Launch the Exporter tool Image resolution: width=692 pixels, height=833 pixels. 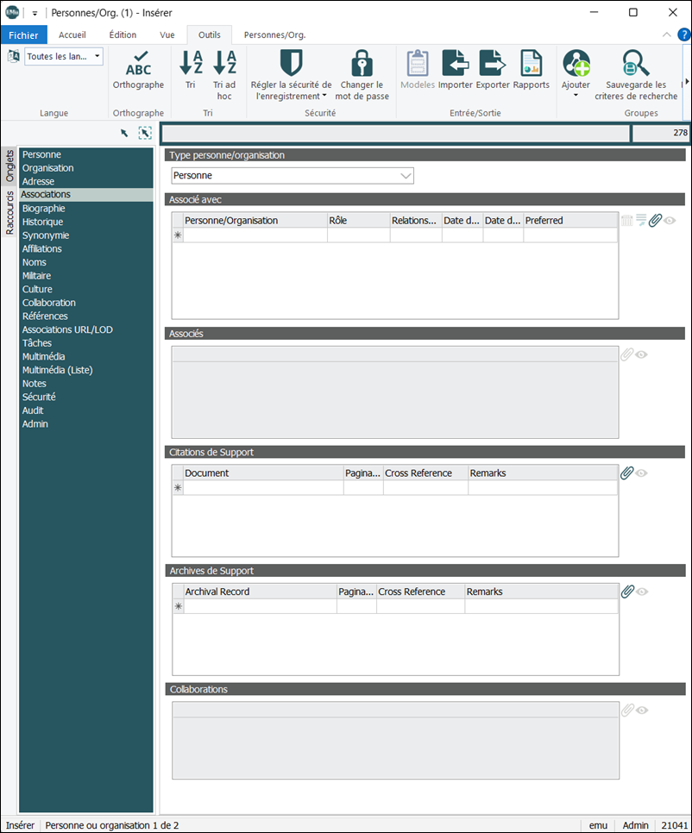pyautogui.click(x=493, y=70)
